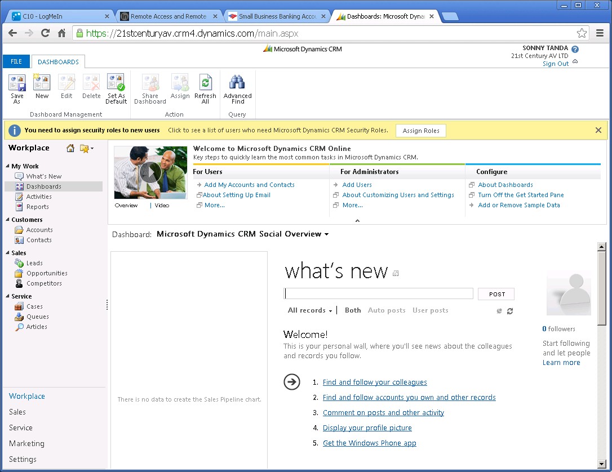This screenshot has height=472, width=612.
Task: Switch filter to Auto posts
Action: tap(387, 310)
